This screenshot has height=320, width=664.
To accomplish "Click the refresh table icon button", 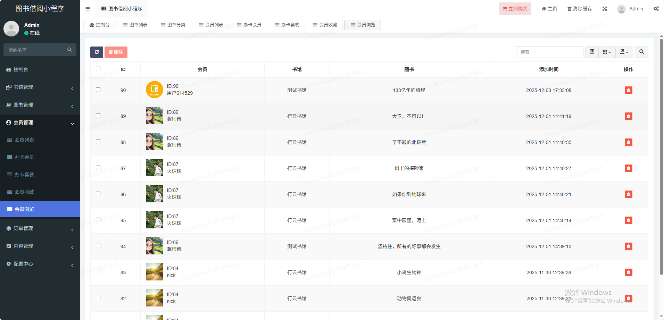I will (97, 52).
